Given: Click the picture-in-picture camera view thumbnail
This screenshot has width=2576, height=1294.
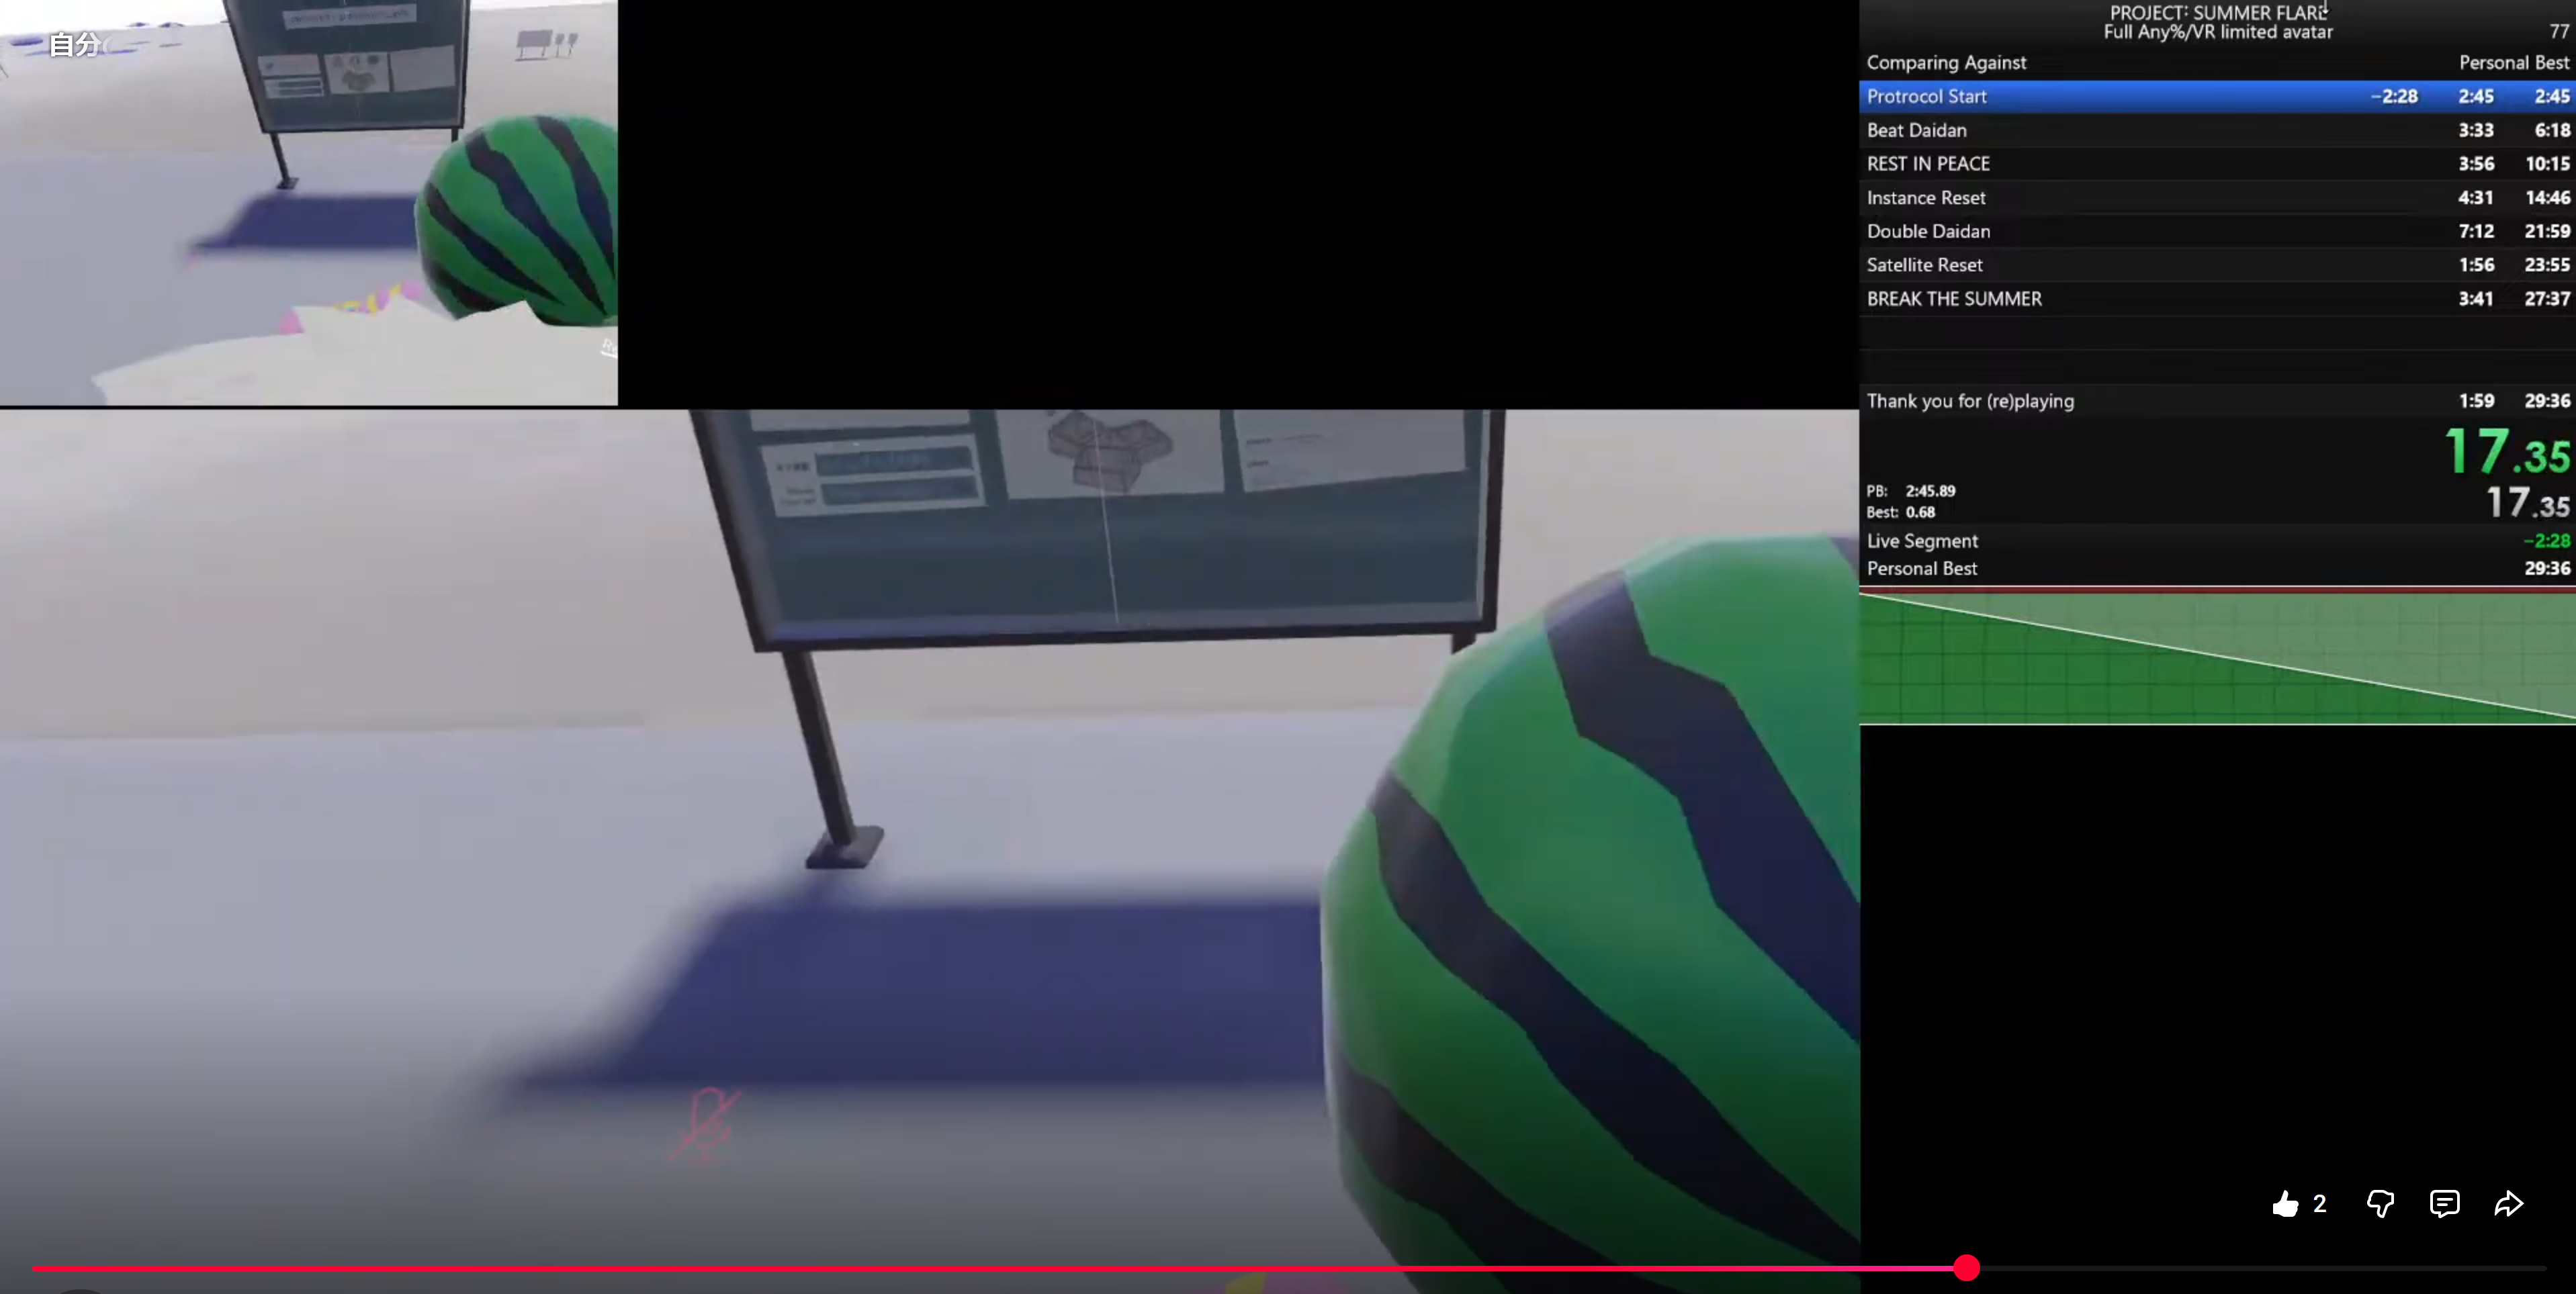Looking at the screenshot, I should coord(308,202).
